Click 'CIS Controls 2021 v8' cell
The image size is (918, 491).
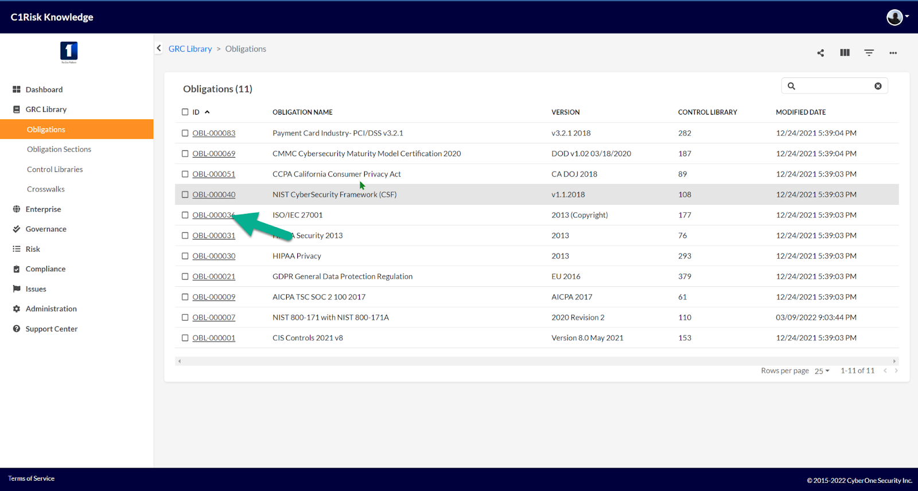pos(308,338)
